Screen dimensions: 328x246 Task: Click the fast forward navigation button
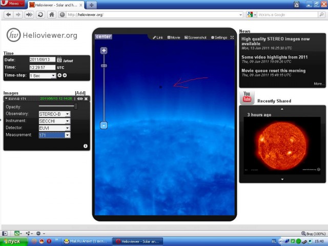click(29, 15)
